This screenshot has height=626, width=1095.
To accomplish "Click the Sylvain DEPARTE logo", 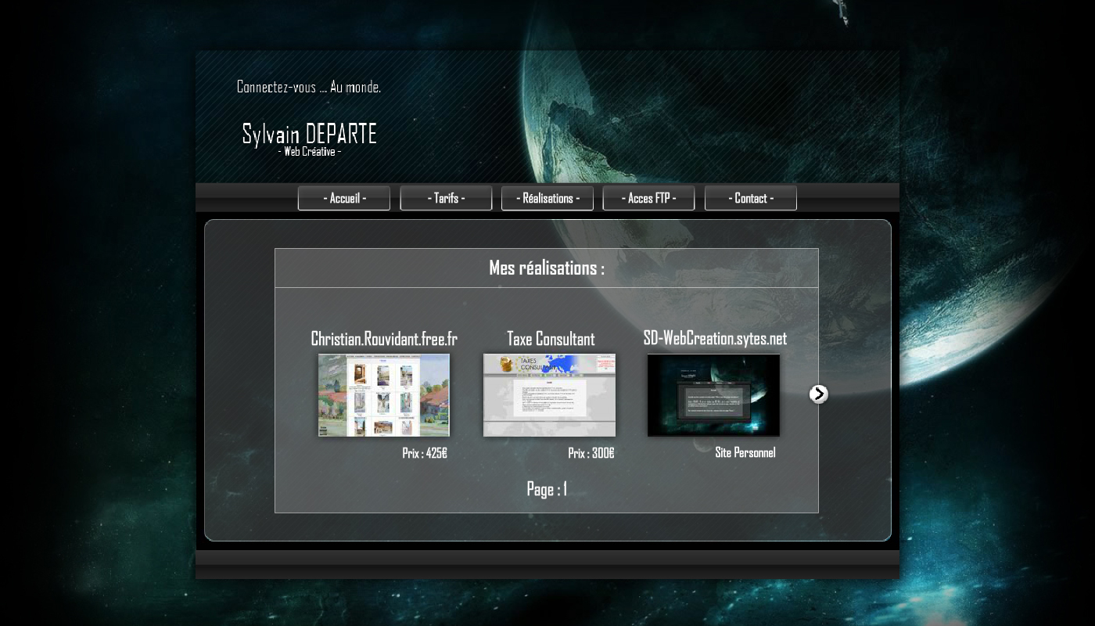I will [310, 133].
